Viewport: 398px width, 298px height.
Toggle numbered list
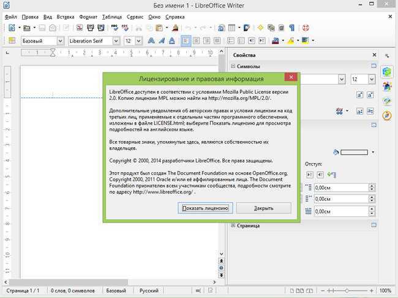point(230,40)
